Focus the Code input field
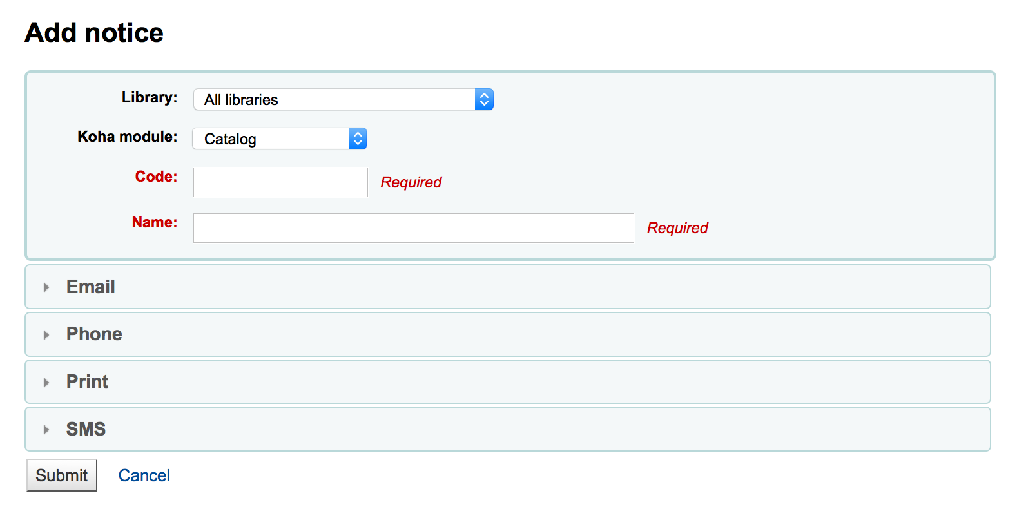1017x518 pixels. coord(280,182)
